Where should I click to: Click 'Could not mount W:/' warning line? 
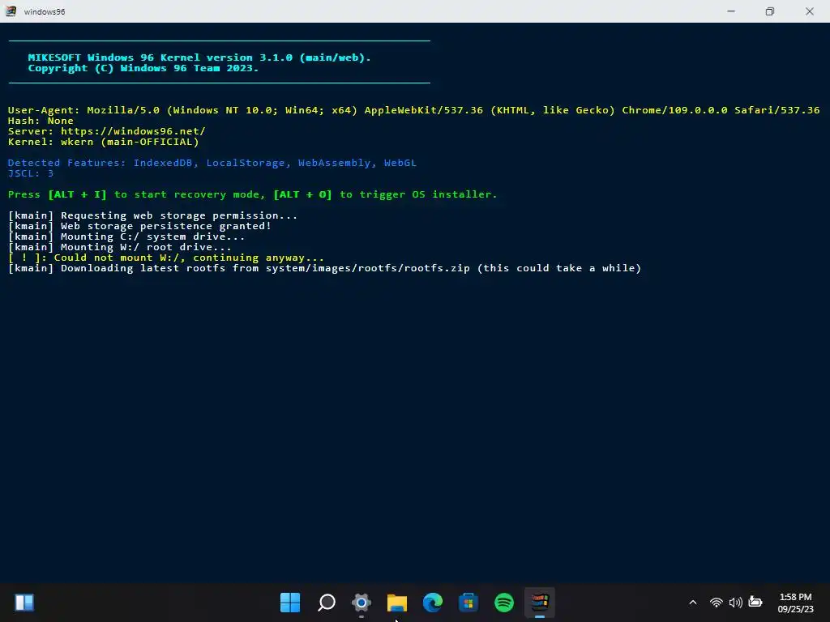(x=165, y=258)
